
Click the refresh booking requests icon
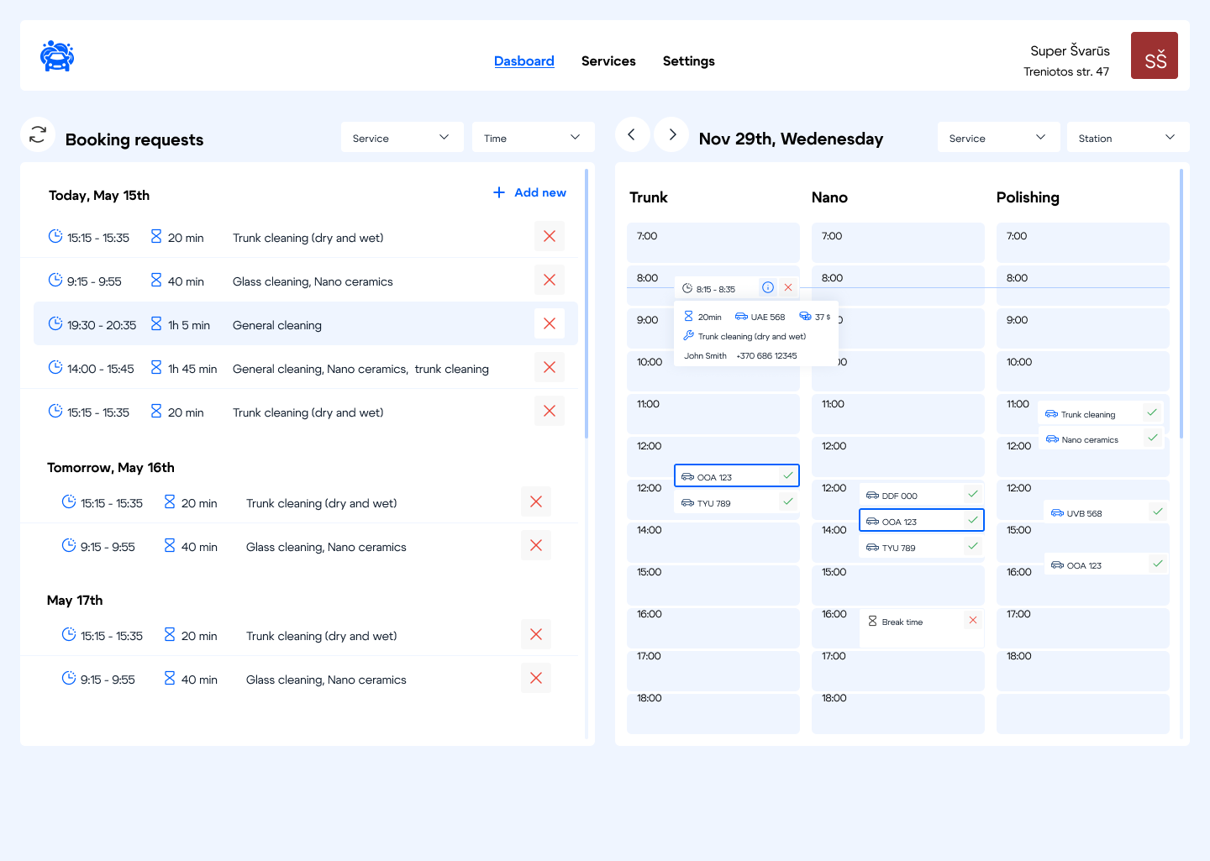[x=38, y=134]
